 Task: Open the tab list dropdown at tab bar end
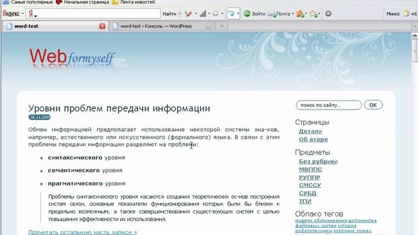tap(415, 26)
